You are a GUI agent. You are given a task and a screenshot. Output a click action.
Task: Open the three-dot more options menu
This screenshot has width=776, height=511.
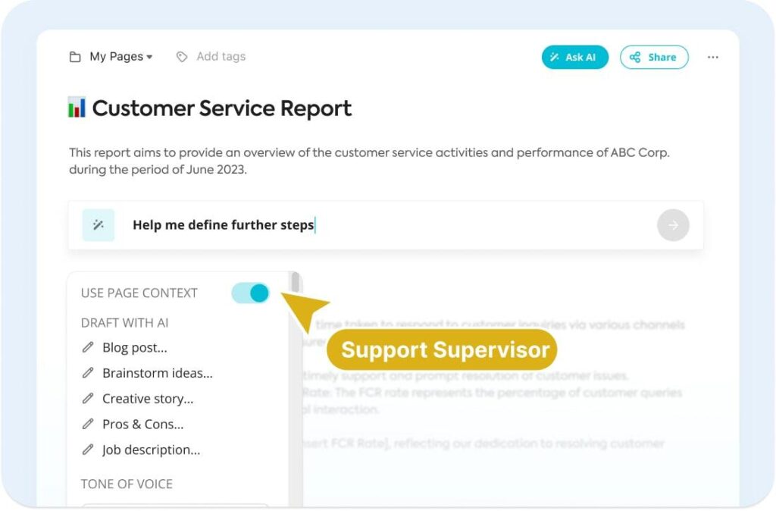point(712,57)
